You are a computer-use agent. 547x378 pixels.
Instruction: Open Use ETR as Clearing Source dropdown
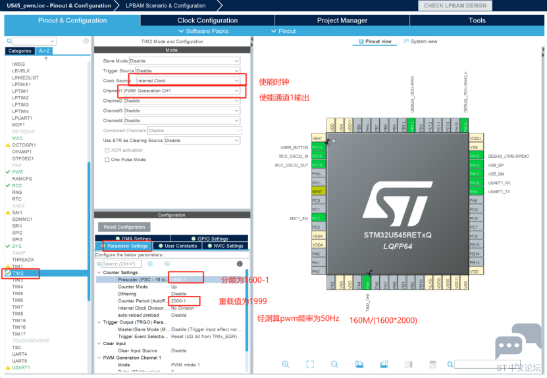(202, 141)
